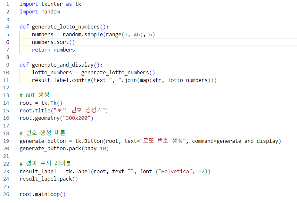Click the '# 번호 생성 버튼' comment
The image size is (297, 203).
tap(43, 133)
